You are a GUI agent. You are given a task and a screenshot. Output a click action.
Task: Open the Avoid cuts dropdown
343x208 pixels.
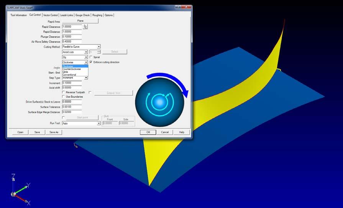point(86,52)
